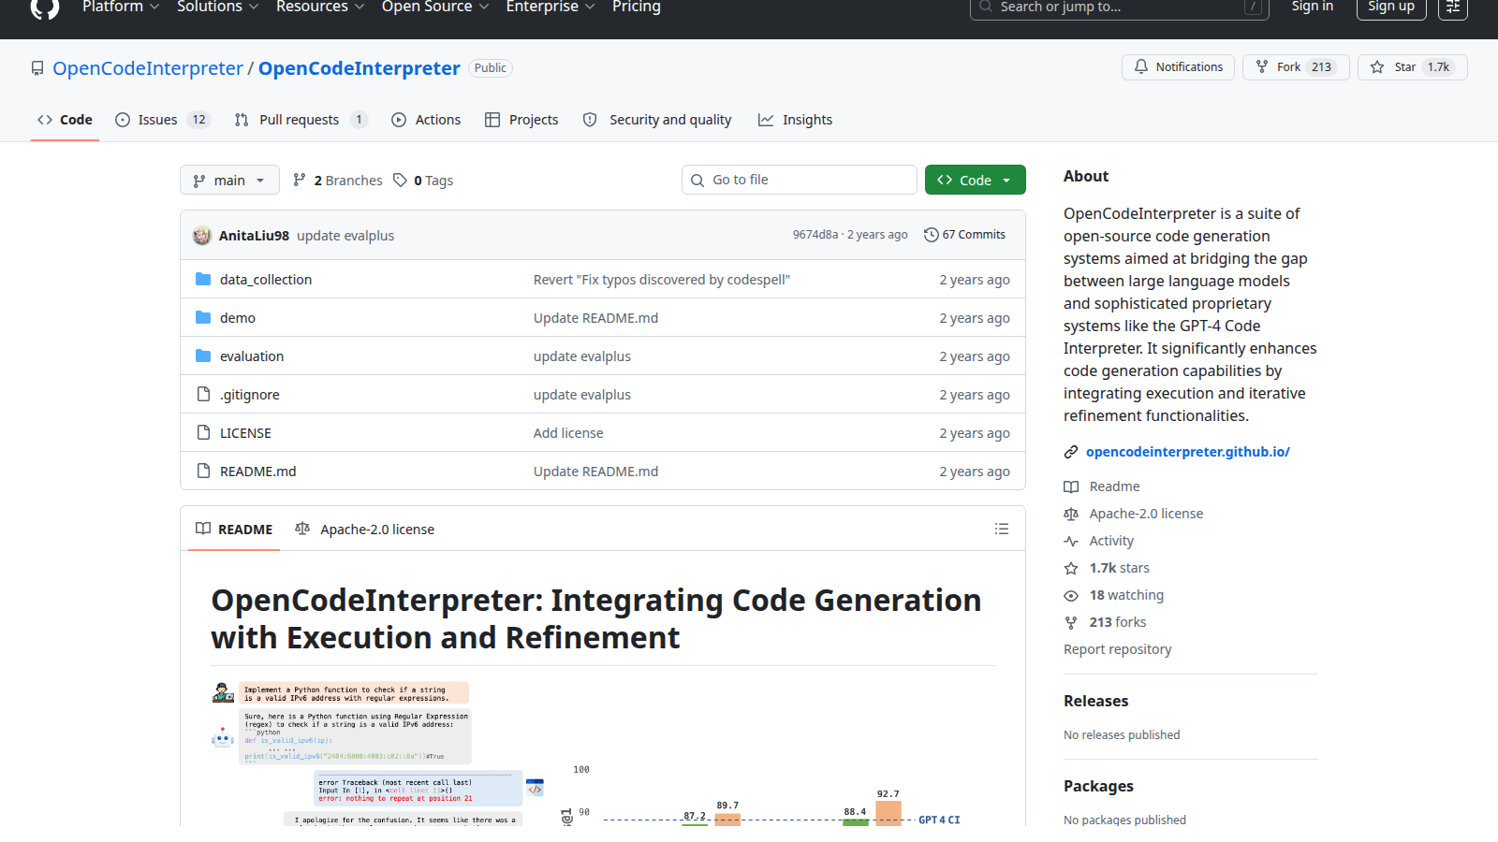This screenshot has width=1498, height=842.
Task: Click the Go to file input
Action: [800, 180]
